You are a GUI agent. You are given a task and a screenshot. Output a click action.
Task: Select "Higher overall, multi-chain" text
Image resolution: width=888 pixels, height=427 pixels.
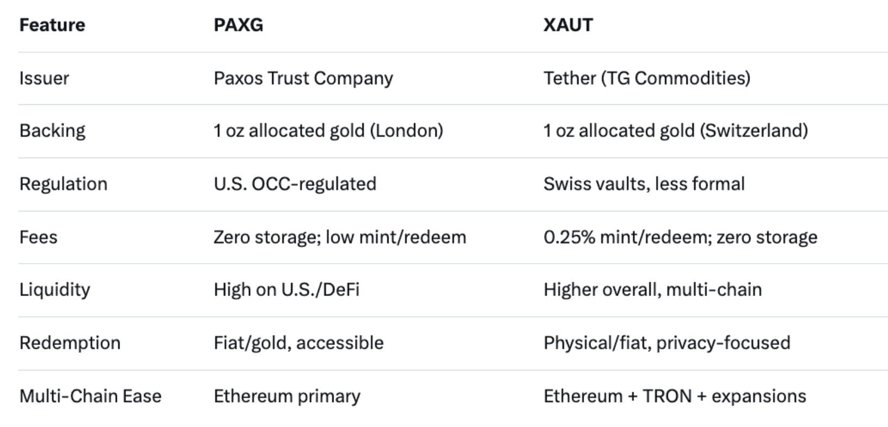(653, 290)
